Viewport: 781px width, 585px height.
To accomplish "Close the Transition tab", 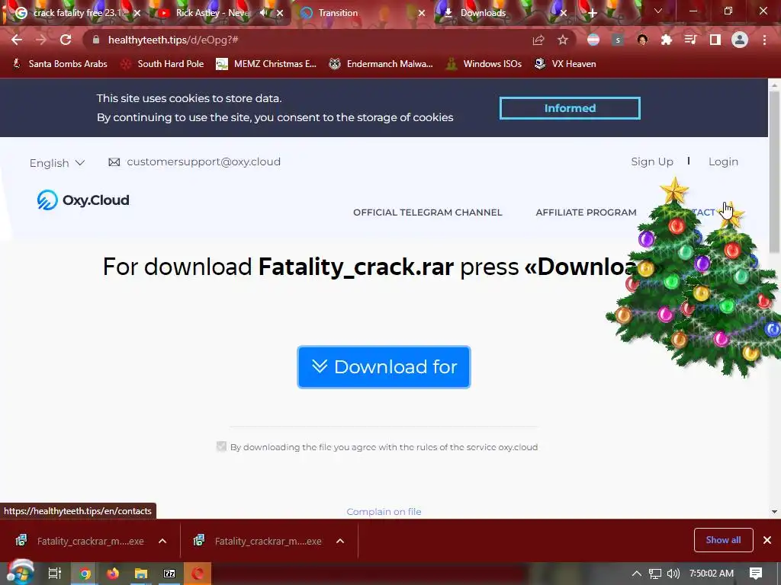I will pyautogui.click(x=422, y=13).
